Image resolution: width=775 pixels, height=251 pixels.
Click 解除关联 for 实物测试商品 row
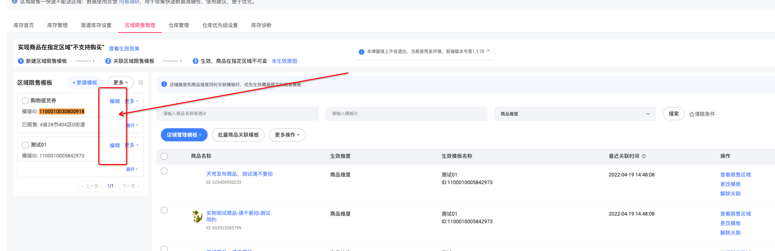coord(730,233)
